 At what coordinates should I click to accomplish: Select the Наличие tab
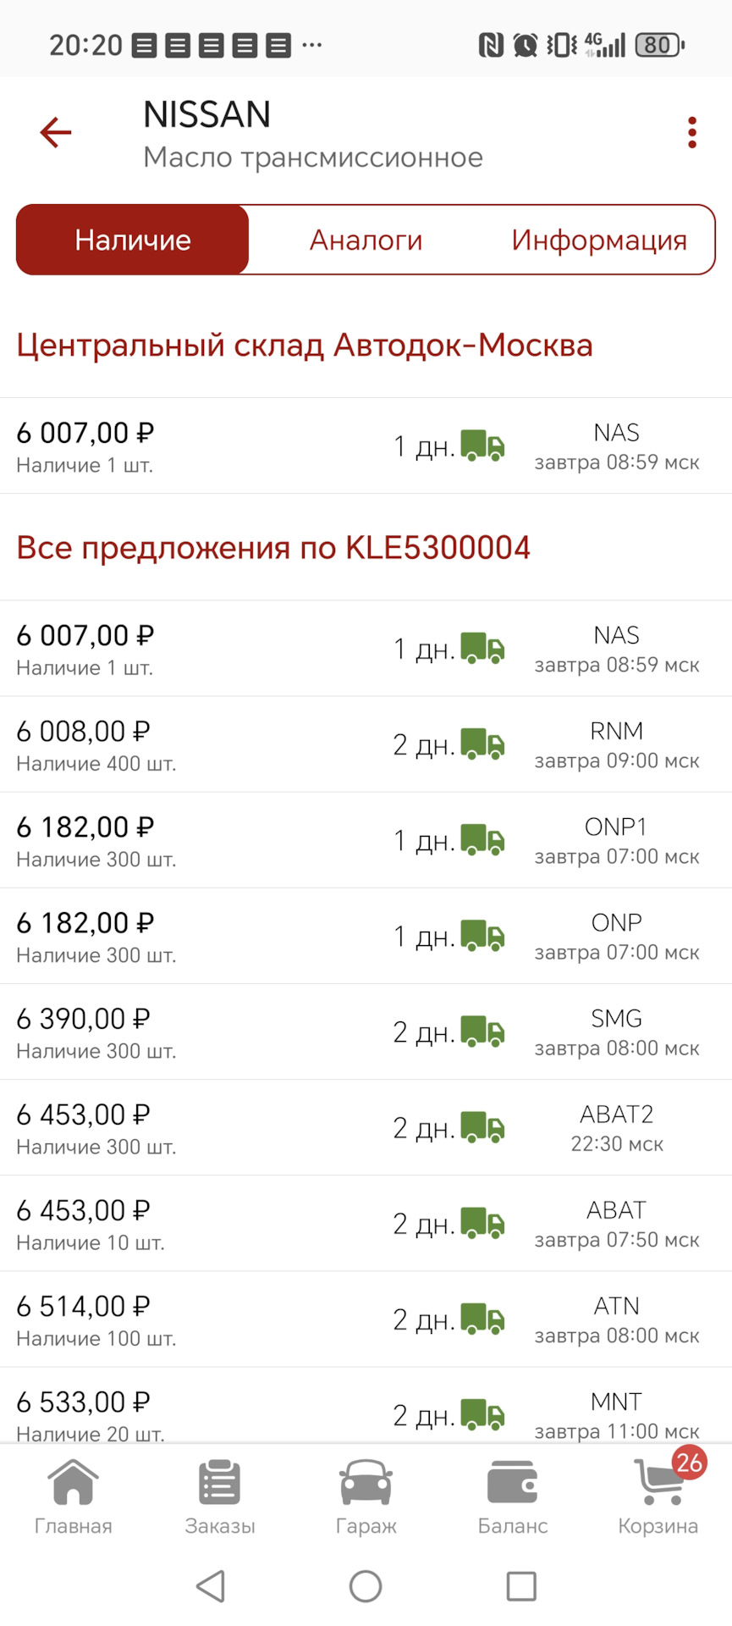133,240
